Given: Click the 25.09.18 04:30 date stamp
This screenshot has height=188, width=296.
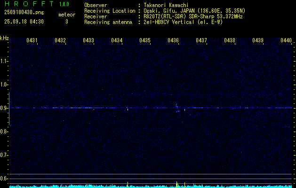Looking at the screenshot, I should pos(23,22).
